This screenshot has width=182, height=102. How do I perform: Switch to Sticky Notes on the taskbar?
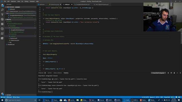(84, 100)
